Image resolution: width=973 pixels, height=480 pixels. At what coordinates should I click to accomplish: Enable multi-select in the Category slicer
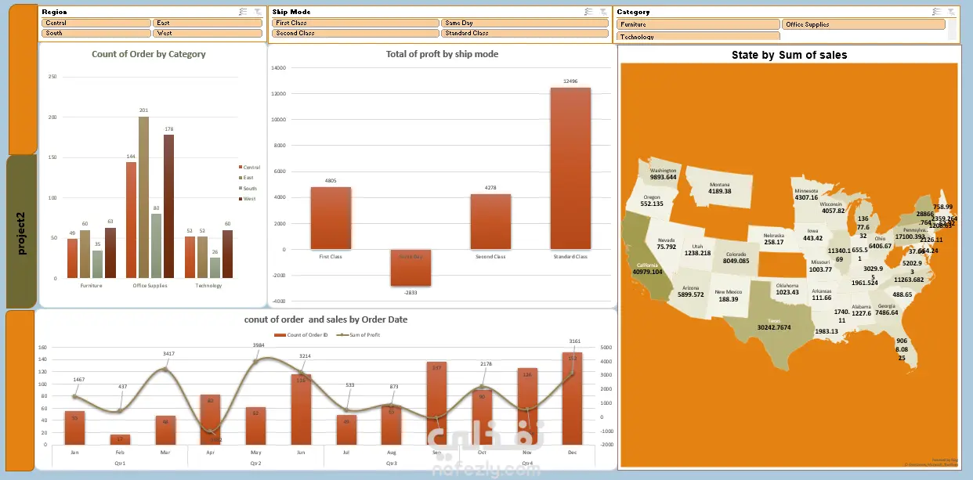[x=937, y=12]
